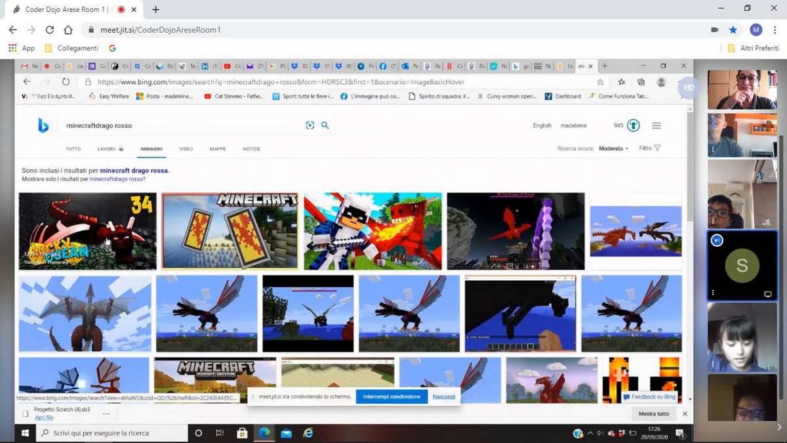The height and width of the screenshot is (443, 787).
Task: Switch to the TUTTO search tab
Action: 73,149
